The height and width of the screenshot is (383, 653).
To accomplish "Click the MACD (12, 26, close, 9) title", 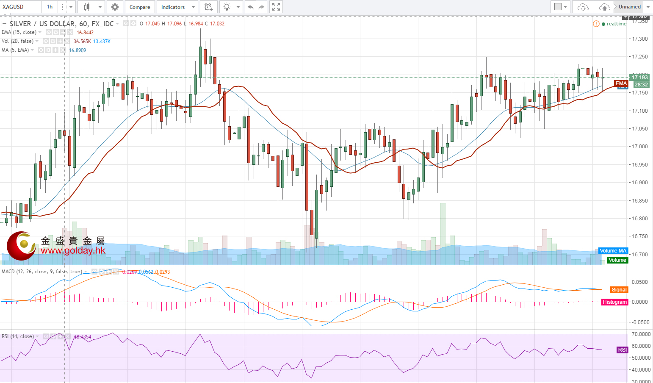I will click(42, 272).
